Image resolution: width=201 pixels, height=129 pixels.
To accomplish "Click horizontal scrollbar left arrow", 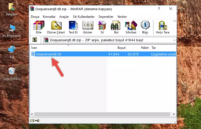I will [32, 114].
